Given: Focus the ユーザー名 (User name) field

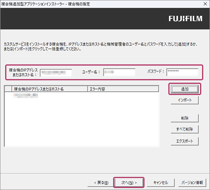Looking at the screenshot, I should coord(119,72).
